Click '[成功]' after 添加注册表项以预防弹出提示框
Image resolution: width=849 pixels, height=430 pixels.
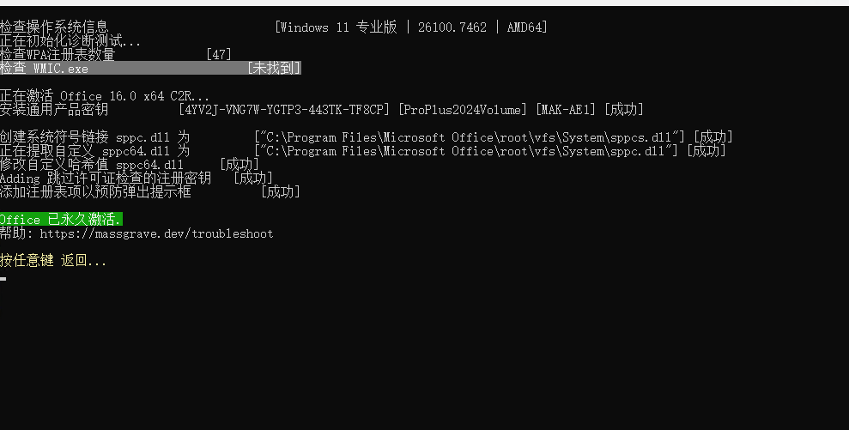coord(281,191)
